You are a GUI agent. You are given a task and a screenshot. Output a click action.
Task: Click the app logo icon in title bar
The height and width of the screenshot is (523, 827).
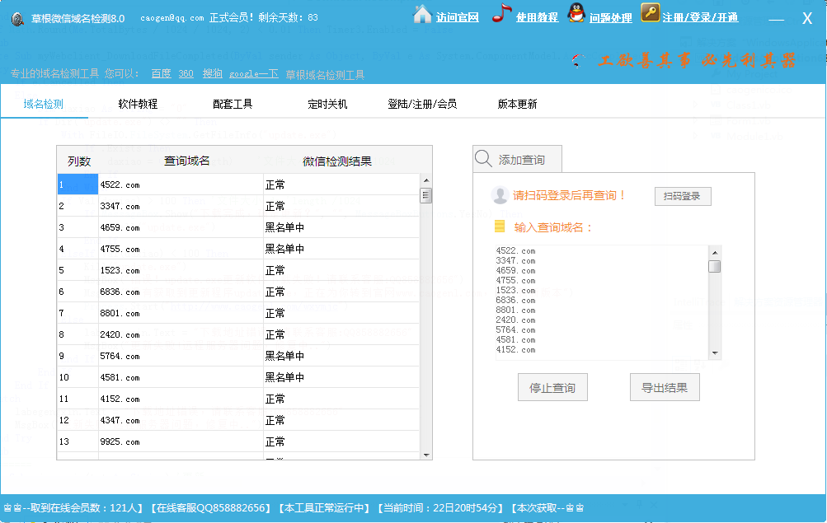point(16,18)
